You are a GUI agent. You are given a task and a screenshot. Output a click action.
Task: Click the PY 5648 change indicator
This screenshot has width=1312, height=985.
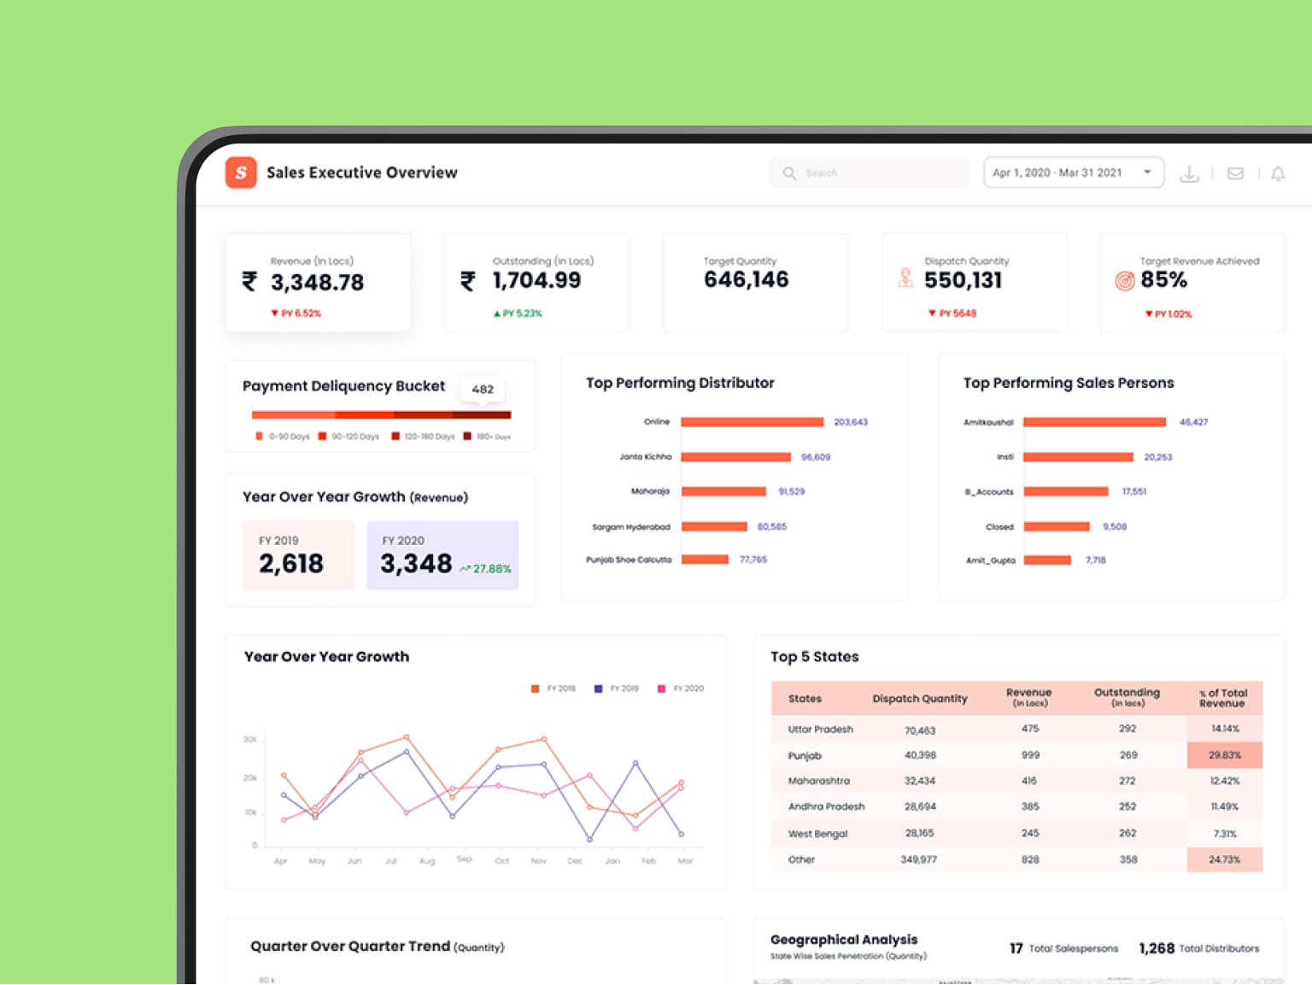(x=952, y=314)
